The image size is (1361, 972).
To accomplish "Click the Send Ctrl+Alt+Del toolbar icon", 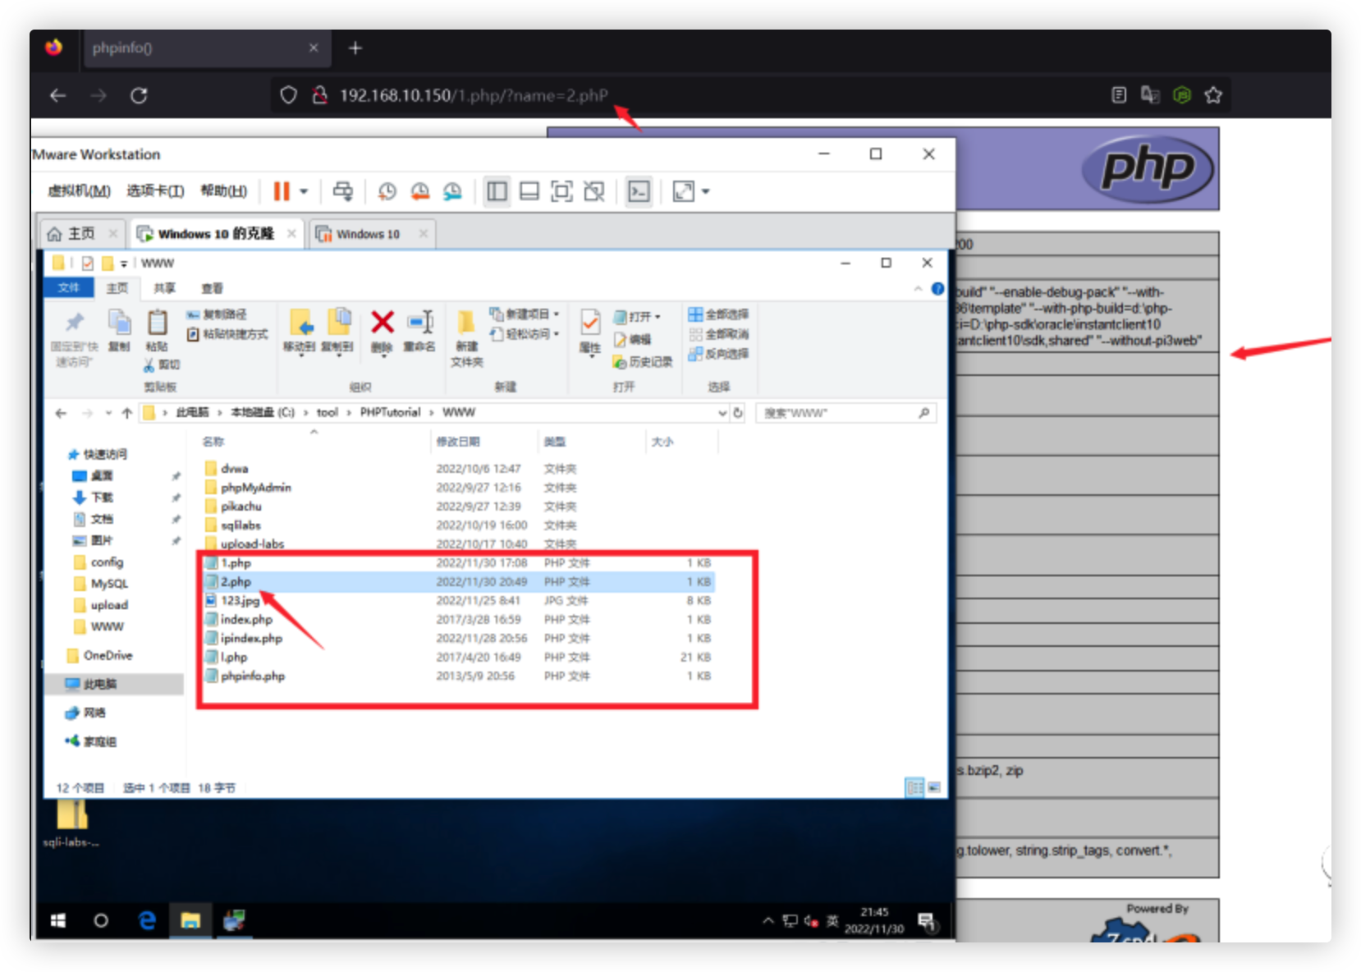I will point(342,191).
